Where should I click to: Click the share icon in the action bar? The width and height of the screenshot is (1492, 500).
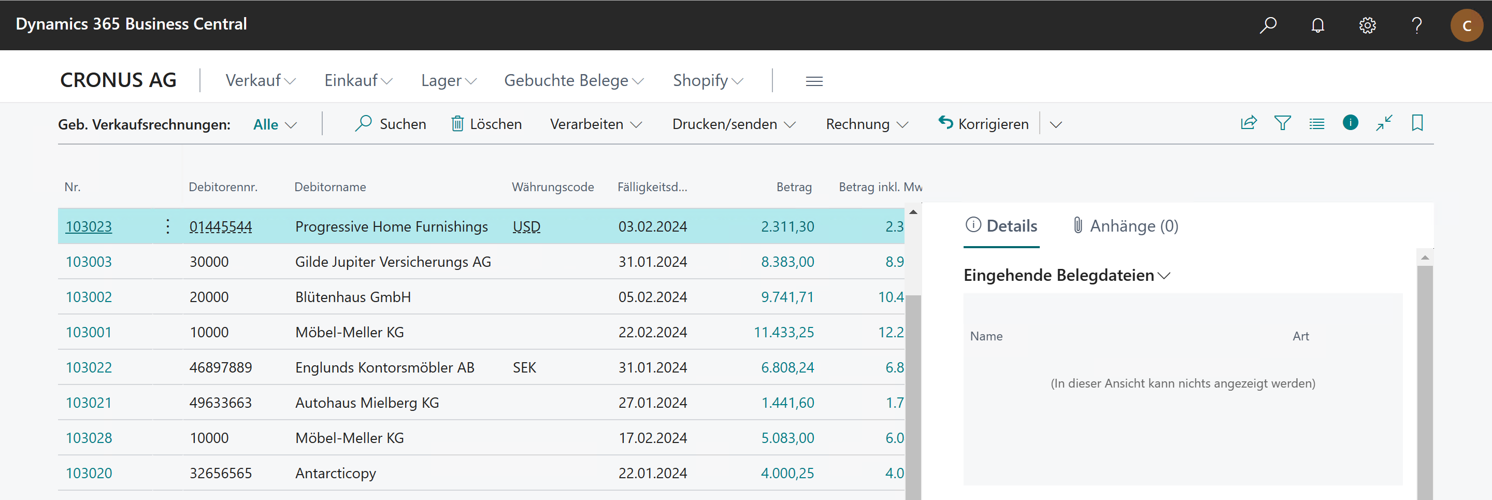1249,123
